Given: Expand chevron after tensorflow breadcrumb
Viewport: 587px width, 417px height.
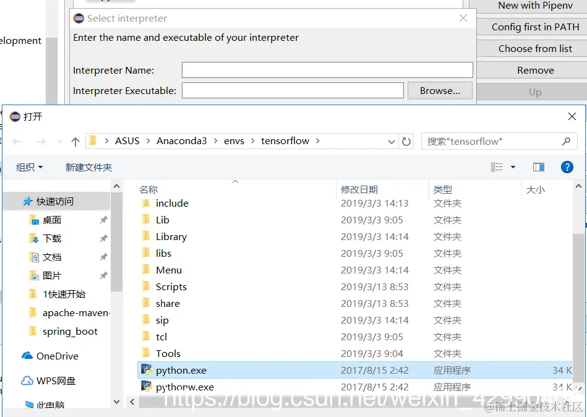Looking at the screenshot, I should [x=318, y=141].
